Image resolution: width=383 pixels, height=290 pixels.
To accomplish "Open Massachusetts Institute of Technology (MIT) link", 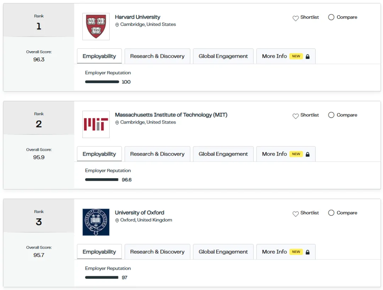I will pyautogui.click(x=171, y=115).
